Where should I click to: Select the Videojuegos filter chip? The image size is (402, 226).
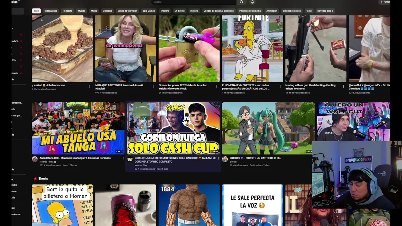(x=51, y=11)
